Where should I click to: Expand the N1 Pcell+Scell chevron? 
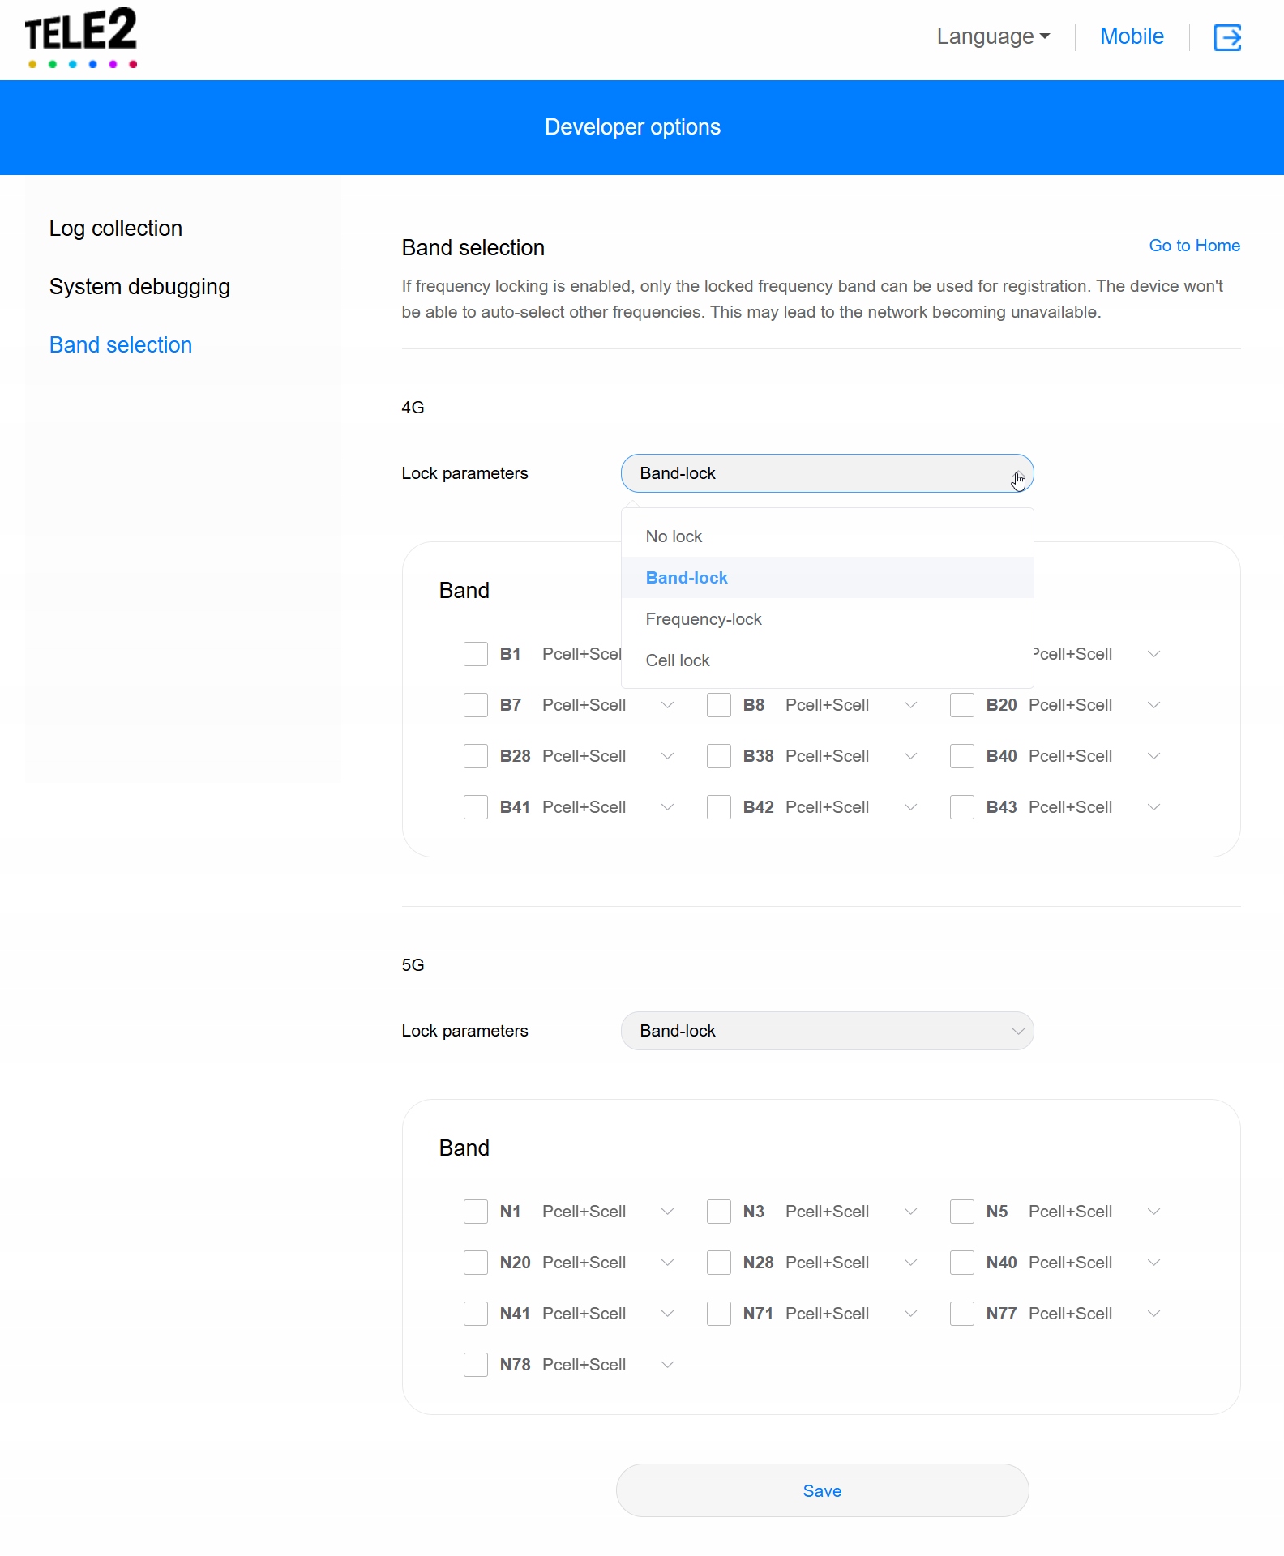667,1212
